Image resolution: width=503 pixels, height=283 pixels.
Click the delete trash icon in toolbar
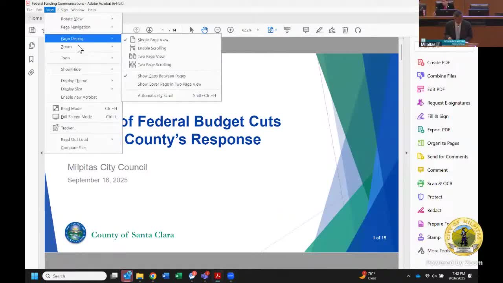pyautogui.click(x=345, y=30)
